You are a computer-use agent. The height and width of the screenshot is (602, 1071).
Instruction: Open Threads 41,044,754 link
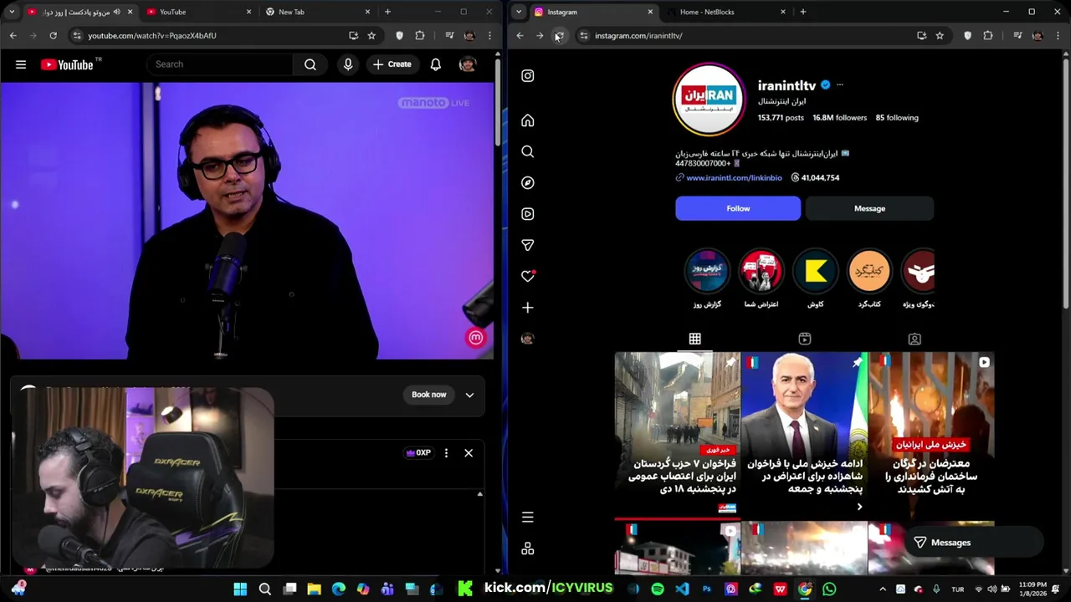pyautogui.click(x=815, y=177)
